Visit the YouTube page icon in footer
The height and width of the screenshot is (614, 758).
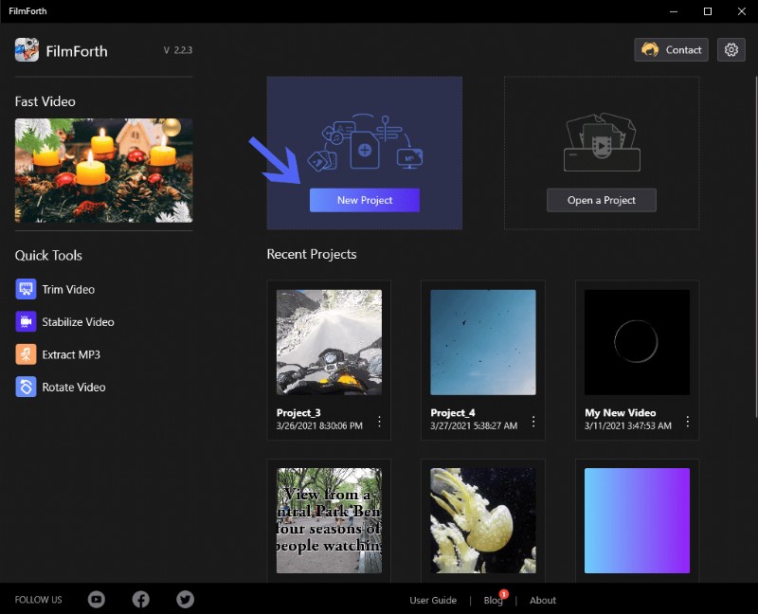point(97,599)
